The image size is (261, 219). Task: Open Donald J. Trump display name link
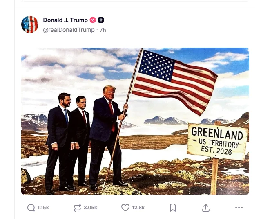pos(65,20)
